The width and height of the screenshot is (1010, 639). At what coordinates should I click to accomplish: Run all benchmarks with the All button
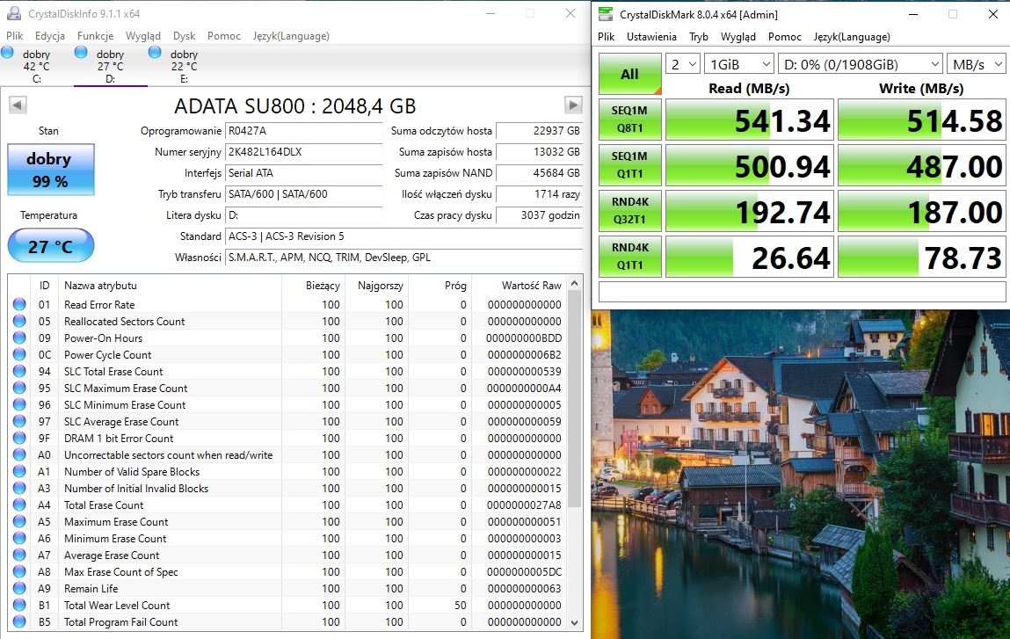pos(629,74)
